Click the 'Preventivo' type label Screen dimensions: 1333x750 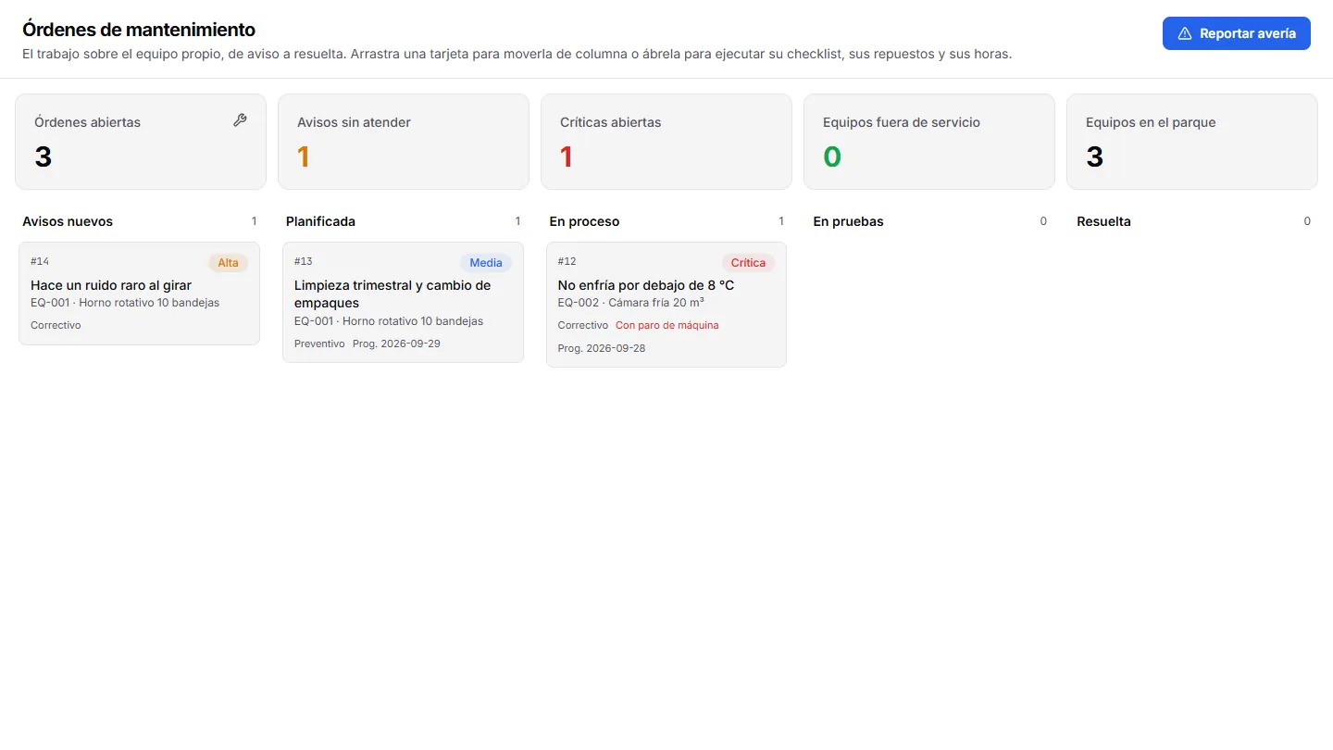click(319, 344)
